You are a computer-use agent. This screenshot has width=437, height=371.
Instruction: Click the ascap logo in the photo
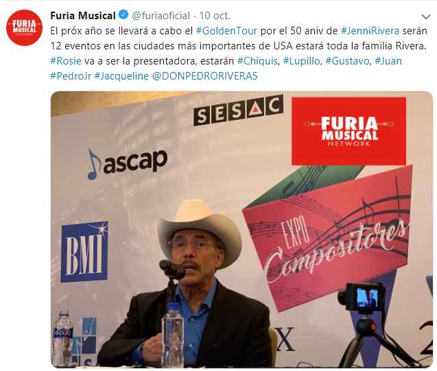[x=128, y=163]
